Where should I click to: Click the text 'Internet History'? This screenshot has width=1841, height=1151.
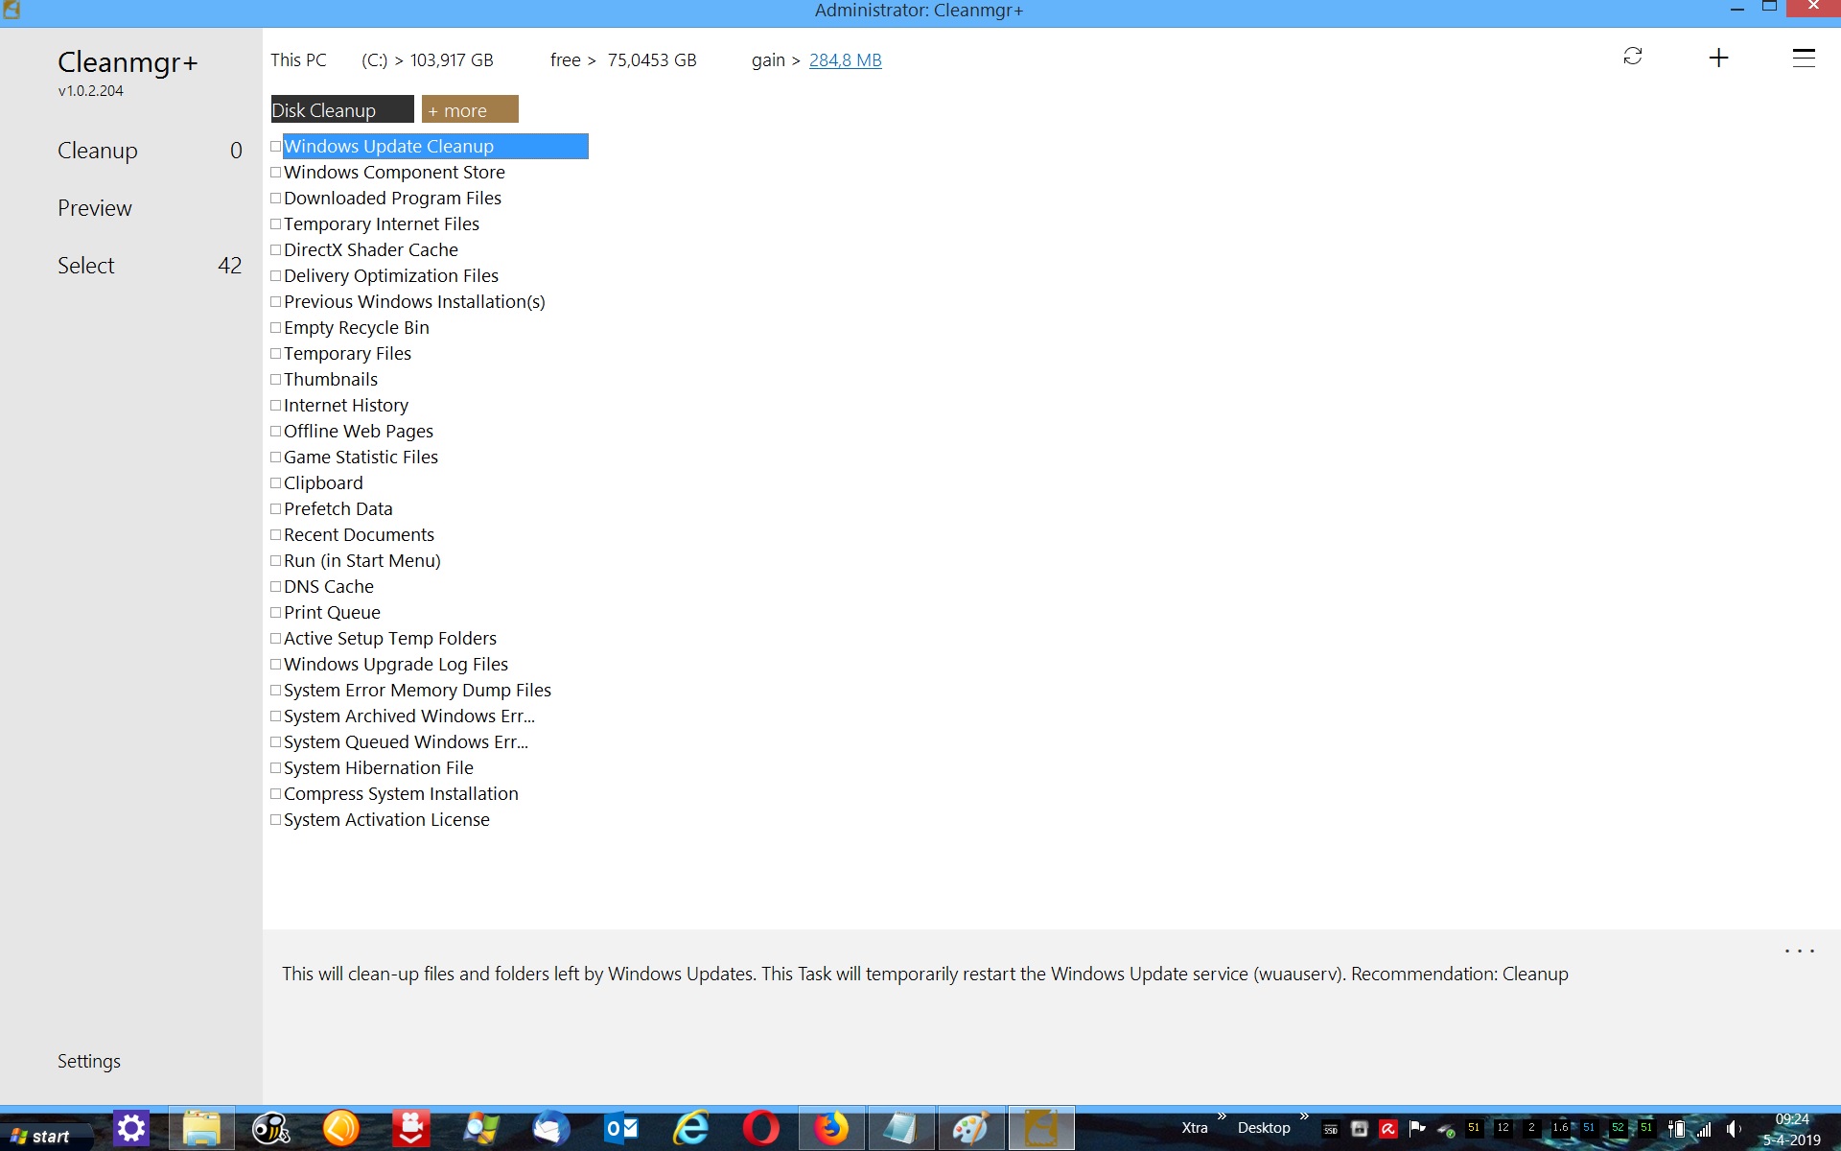pos(346,406)
